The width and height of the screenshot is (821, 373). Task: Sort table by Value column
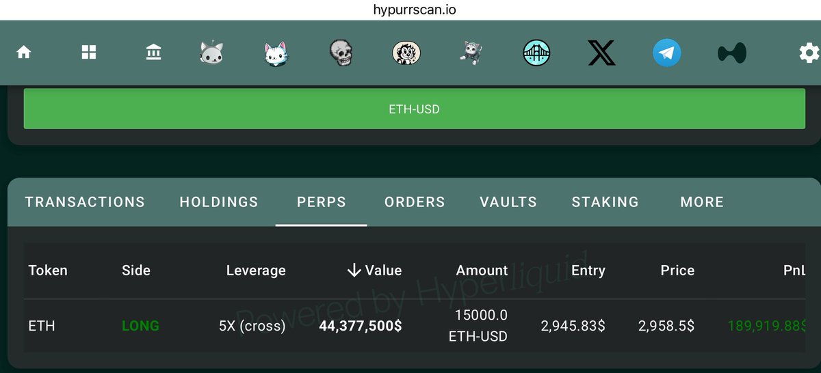[x=374, y=271]
